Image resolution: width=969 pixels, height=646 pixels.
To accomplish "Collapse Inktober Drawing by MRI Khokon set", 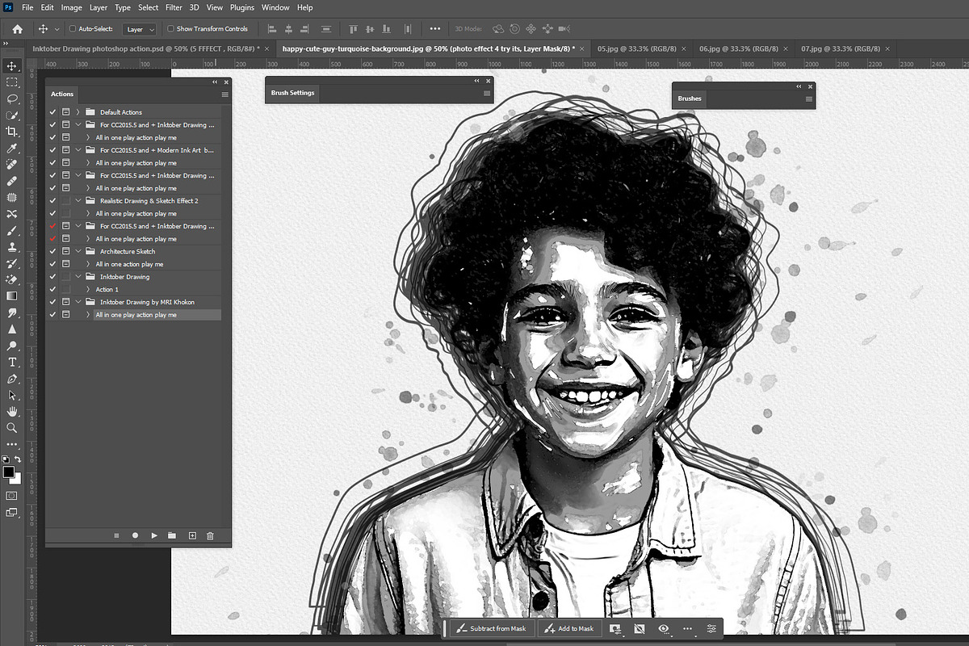I will [78, 302].
